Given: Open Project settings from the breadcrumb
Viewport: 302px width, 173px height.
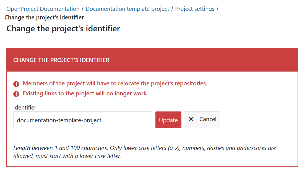Looking at the screenshot, I should coord(195,9).
